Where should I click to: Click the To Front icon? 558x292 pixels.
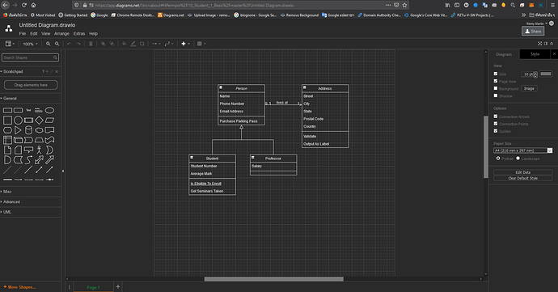point(103,44)
